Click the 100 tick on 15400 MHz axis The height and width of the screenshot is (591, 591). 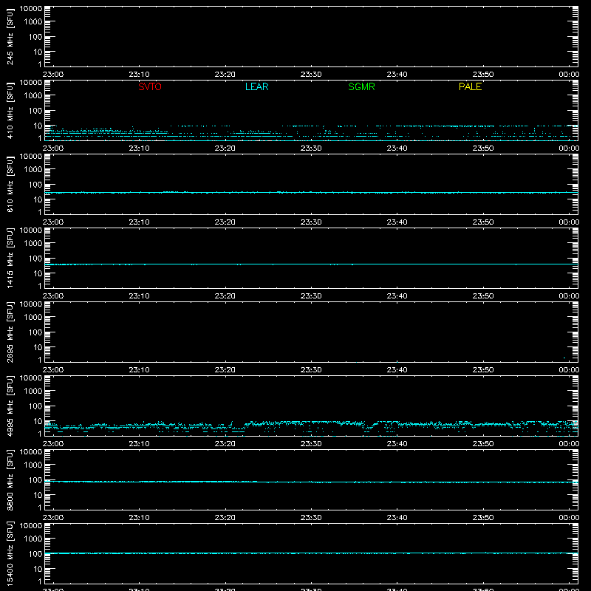coord(35,554)
